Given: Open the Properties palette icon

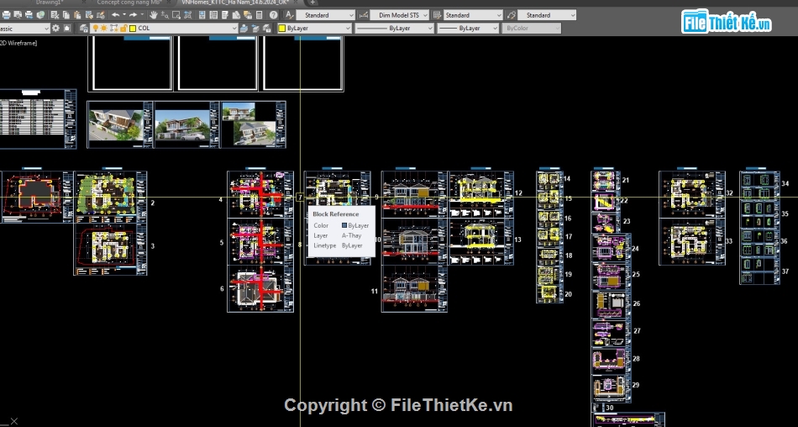Looking at the screenshot, I should (202, 15).
